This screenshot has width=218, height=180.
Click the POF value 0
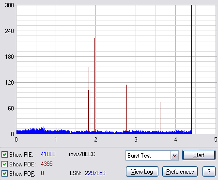point(42,173)
